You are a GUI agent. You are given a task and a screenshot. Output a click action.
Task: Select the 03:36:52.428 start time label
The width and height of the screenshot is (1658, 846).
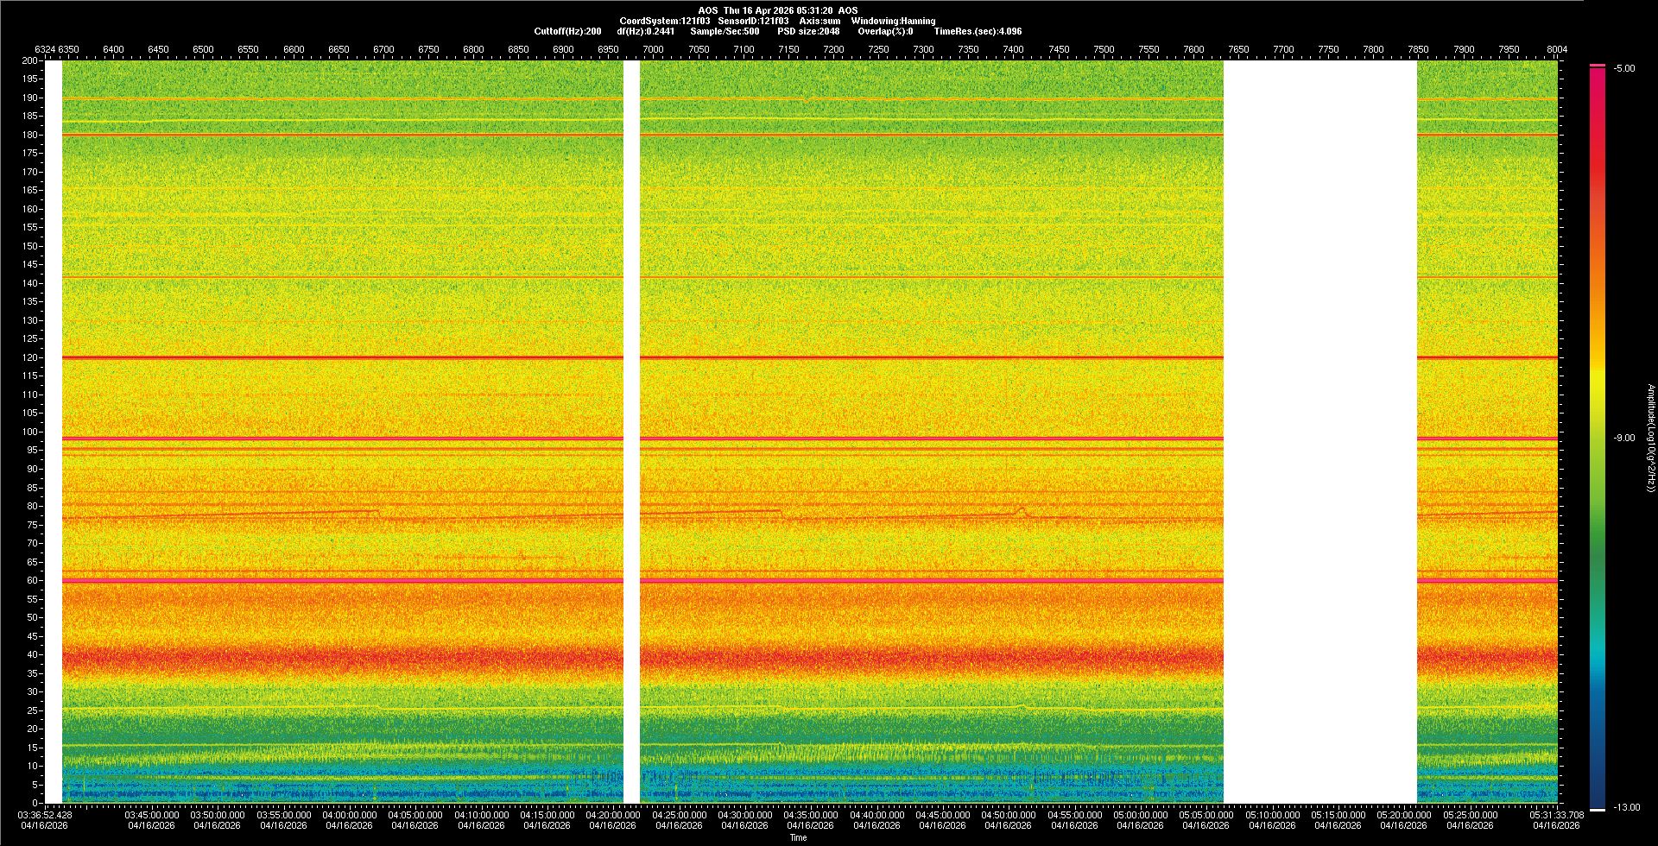(45, 815)
